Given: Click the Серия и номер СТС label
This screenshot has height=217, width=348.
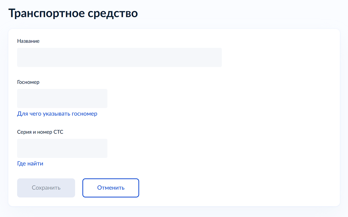Looking at the screenshot, I should point(40,132).
